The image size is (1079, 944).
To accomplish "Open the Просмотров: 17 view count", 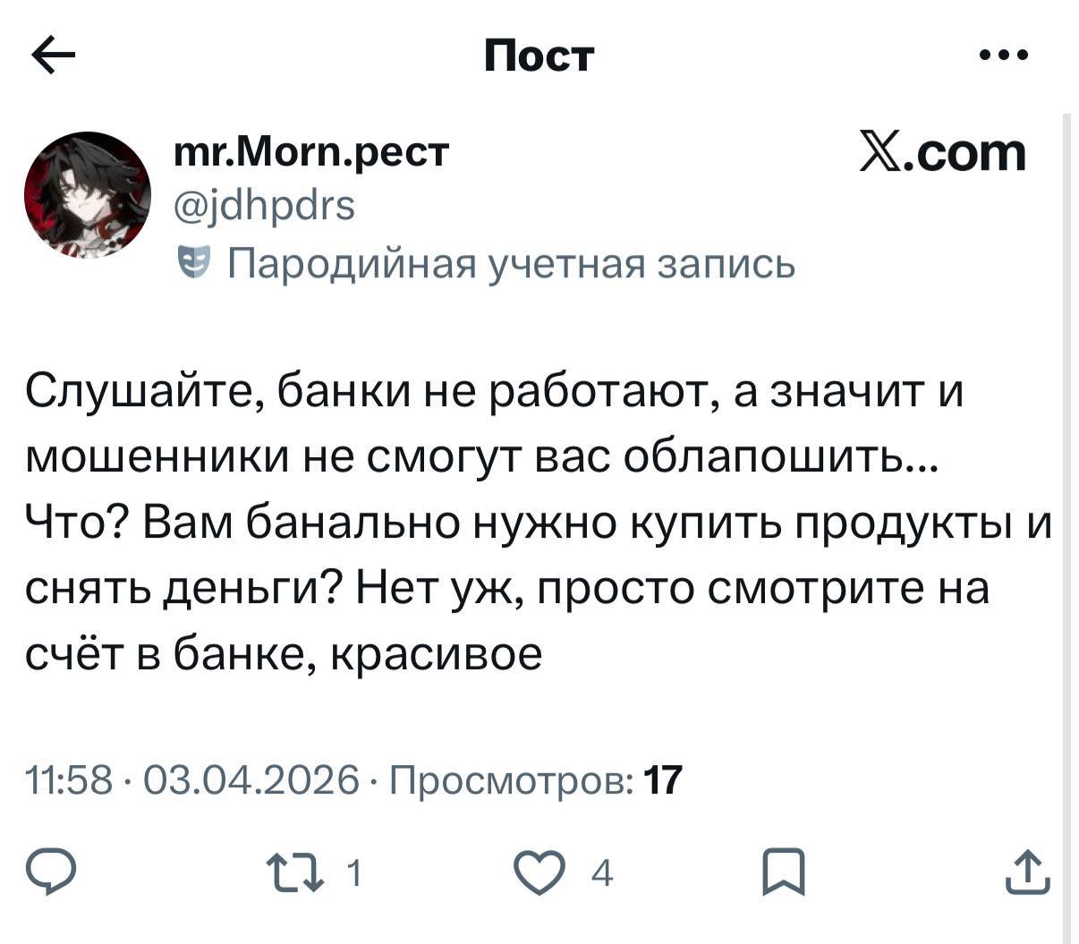I will 536,779.
